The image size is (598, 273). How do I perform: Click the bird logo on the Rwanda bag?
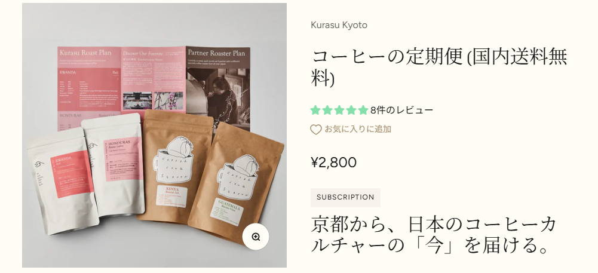[39, 165]
